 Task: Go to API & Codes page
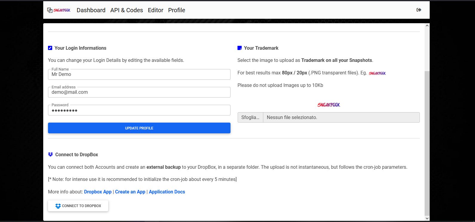coord(126,10)
